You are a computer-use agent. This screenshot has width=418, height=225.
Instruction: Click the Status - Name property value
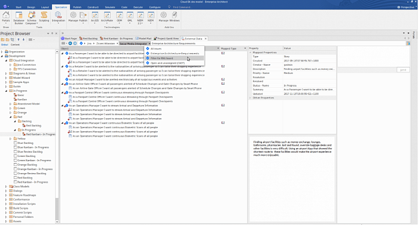pyautogui.click(x=309, y=85)
